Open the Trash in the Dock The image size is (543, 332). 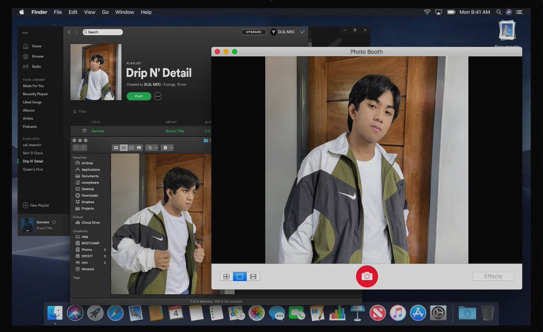(487, 313)
